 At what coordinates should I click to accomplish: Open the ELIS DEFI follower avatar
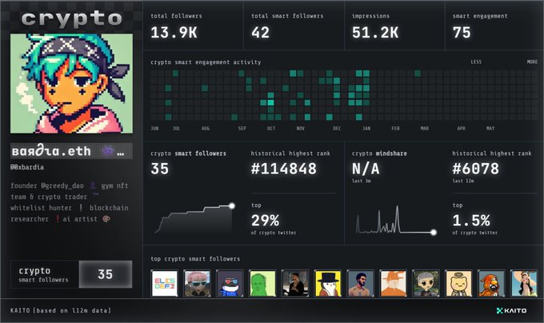pyautogui.click(x=165, y=284)
